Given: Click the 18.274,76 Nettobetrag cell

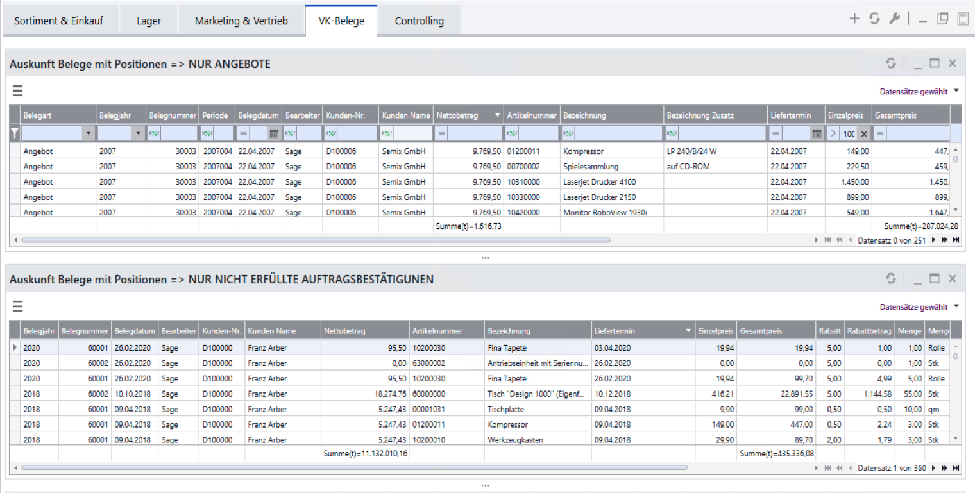Looking at the screenshot, I should coord(364,394).
